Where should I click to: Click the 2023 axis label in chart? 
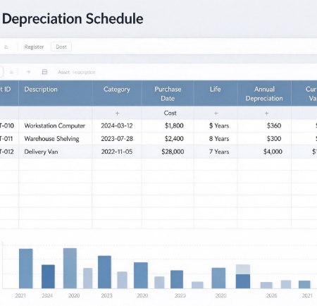[x=106, y=295]
